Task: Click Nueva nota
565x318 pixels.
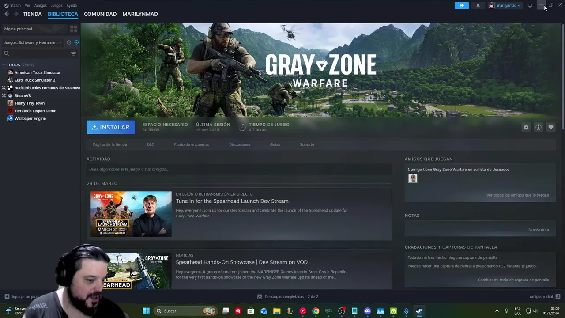Action: (539, 230)
